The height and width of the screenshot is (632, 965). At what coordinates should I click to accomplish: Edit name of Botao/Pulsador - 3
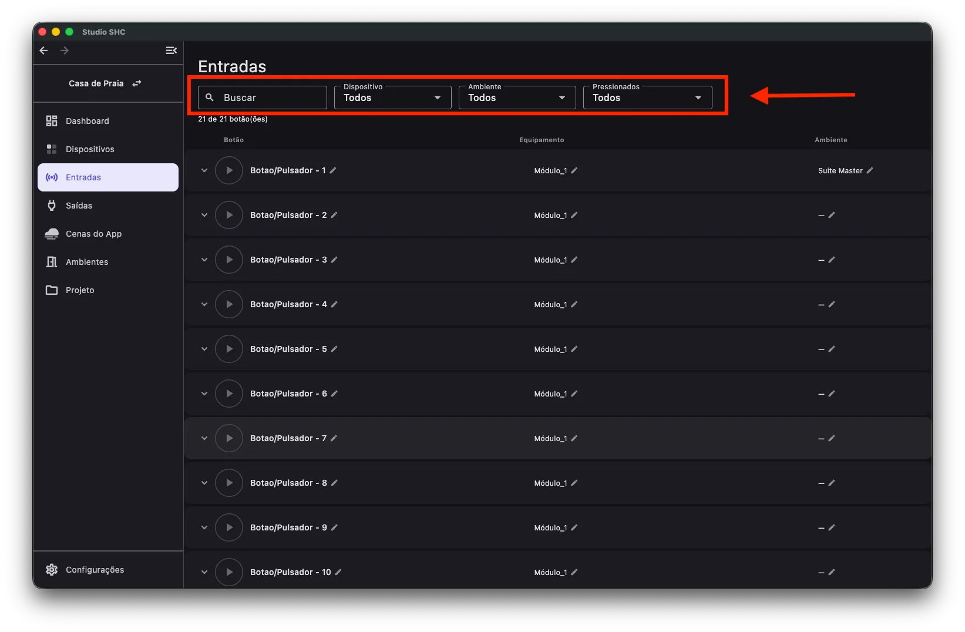pyautogui.click(x=334, y=260)
